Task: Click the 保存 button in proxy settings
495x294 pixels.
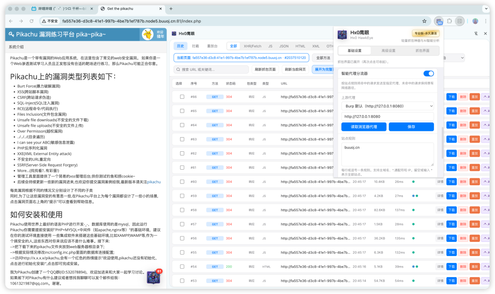Action: [x=411, y=127]
